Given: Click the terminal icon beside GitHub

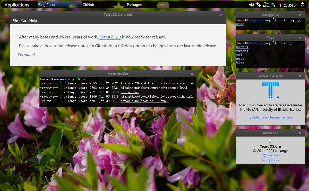Looking at the screenshot, I should (74, 5).
